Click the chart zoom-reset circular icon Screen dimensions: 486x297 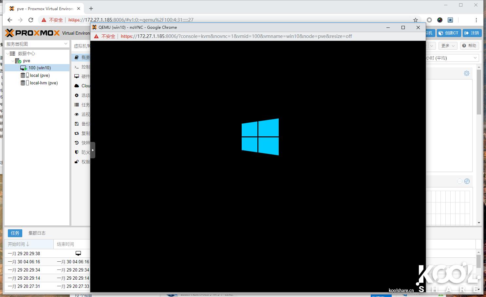467,181
